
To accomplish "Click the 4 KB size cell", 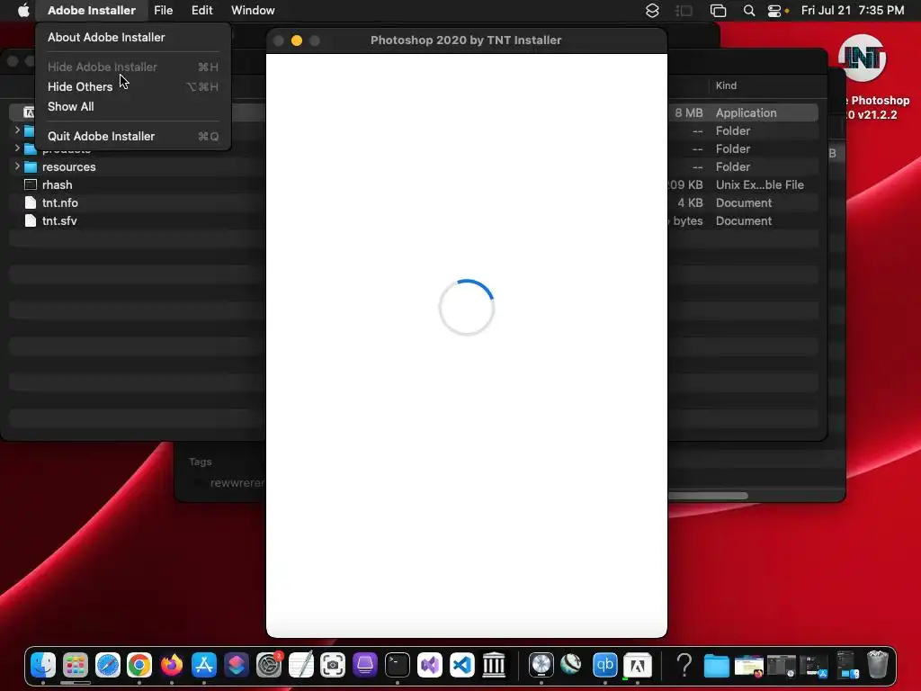I will [690, 202].
